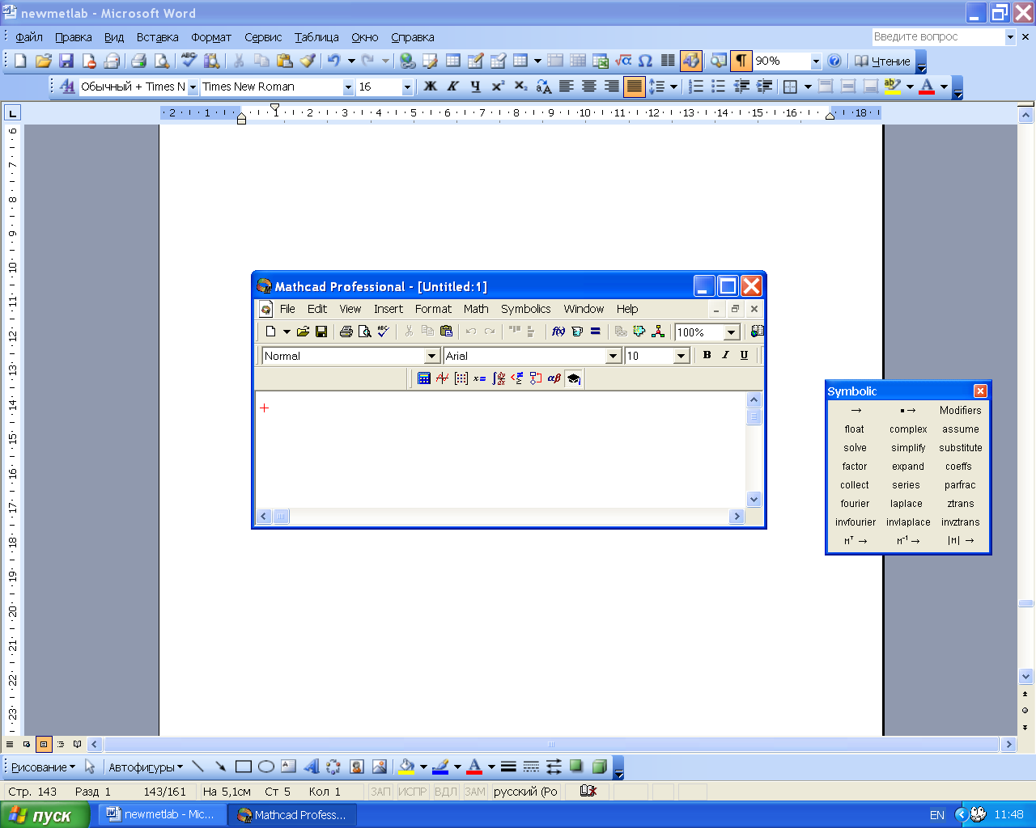Screen dimensions: 1036x828
Task: Open the Math menu in Mathcad
Action: 476,309
